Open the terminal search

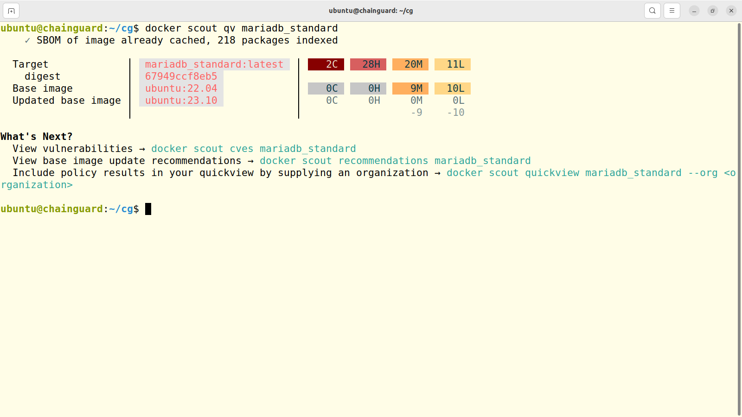(x=652, y=11)
